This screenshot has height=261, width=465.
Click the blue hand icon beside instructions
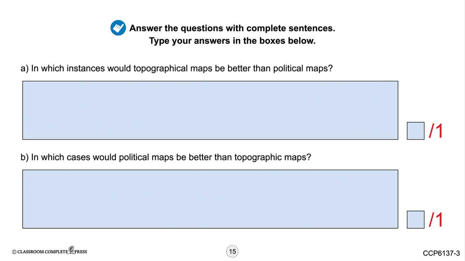118,28
